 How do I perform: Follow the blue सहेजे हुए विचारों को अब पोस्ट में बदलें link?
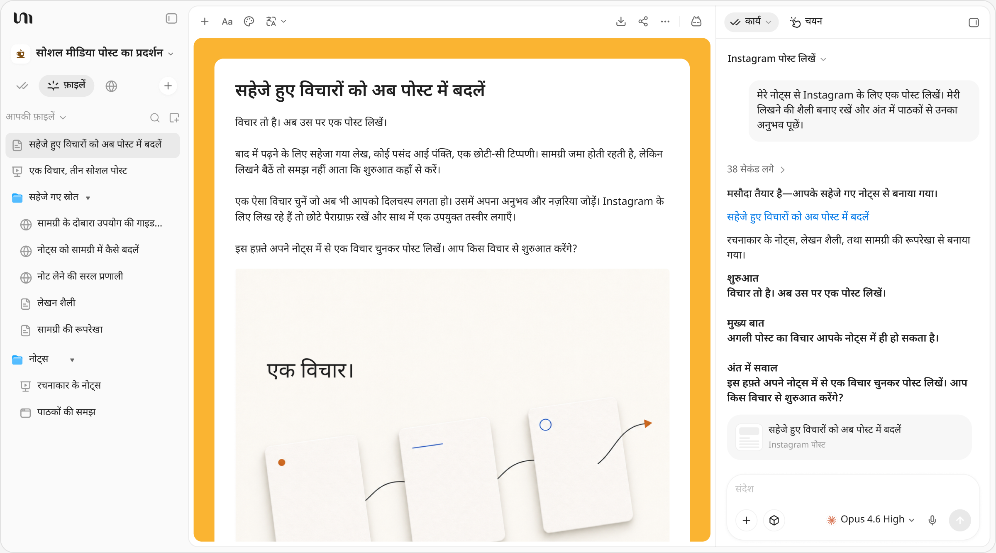798,217
